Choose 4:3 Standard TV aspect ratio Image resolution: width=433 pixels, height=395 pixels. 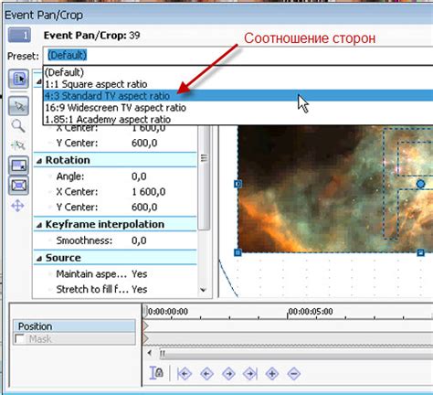point(238,96)
